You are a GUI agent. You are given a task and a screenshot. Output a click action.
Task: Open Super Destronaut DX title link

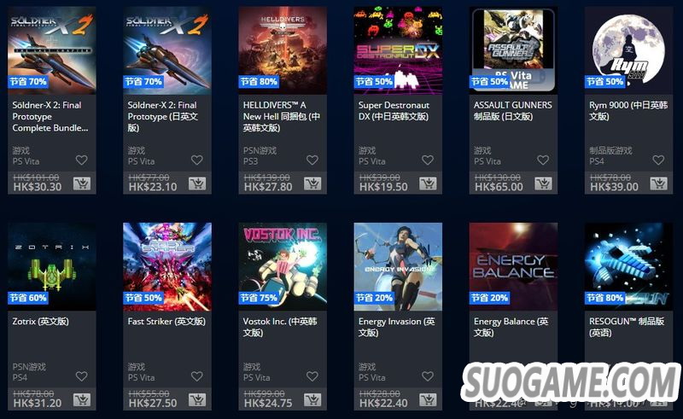pyautogui.click(x=394, y=111)
